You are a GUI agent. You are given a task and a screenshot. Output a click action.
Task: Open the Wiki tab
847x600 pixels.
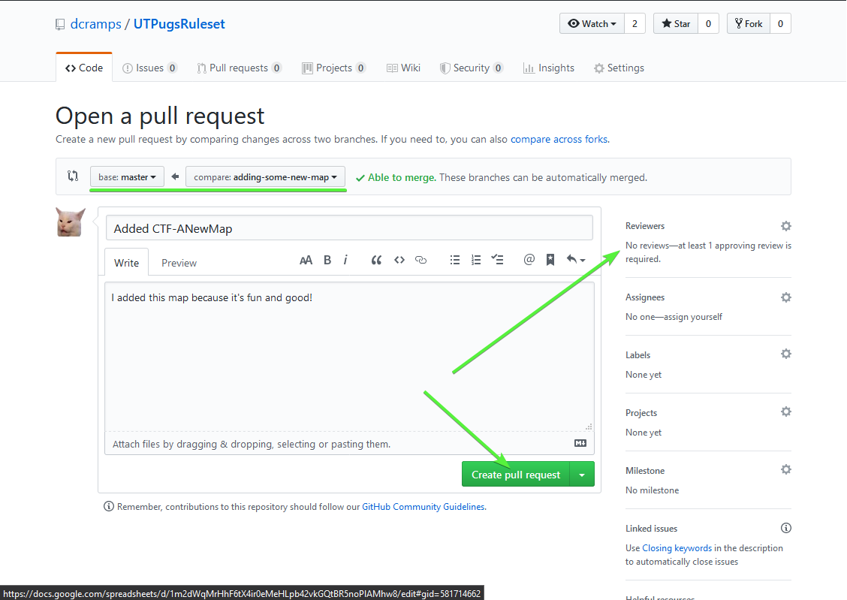click(x=403, y=68)
